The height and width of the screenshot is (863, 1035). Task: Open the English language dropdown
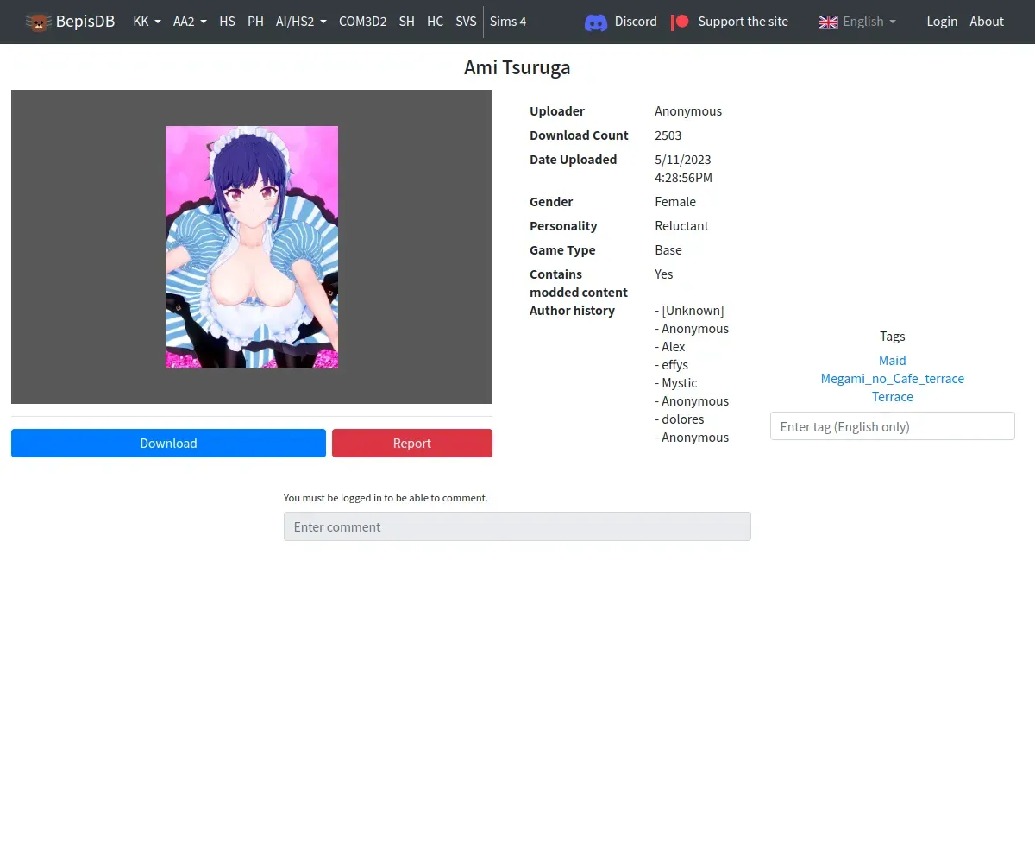pyautogui.click(x=869, y=22)
